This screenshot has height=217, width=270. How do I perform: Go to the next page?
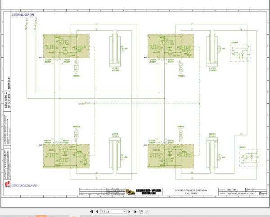point(129,212)
